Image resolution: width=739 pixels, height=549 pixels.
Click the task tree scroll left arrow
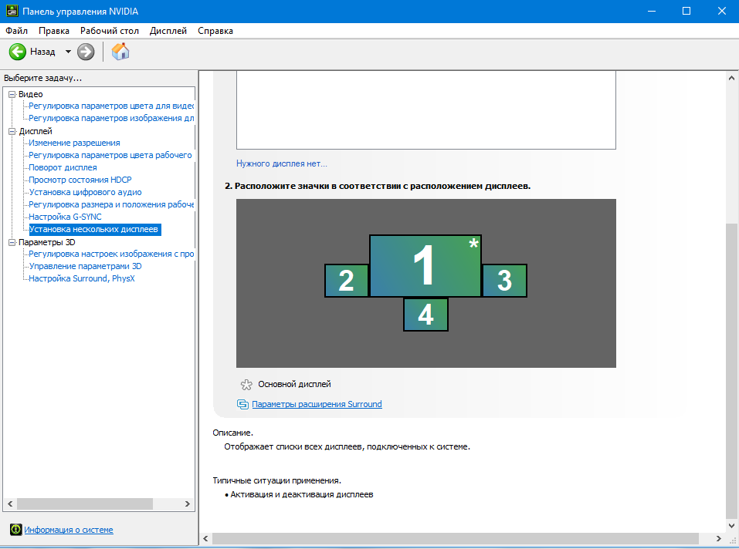coord(10,504)
